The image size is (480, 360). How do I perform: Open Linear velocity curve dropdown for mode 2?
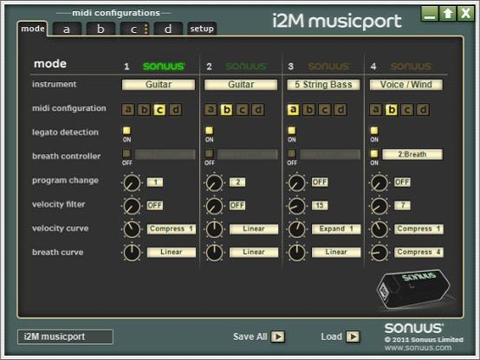click(x=254, y=228)
